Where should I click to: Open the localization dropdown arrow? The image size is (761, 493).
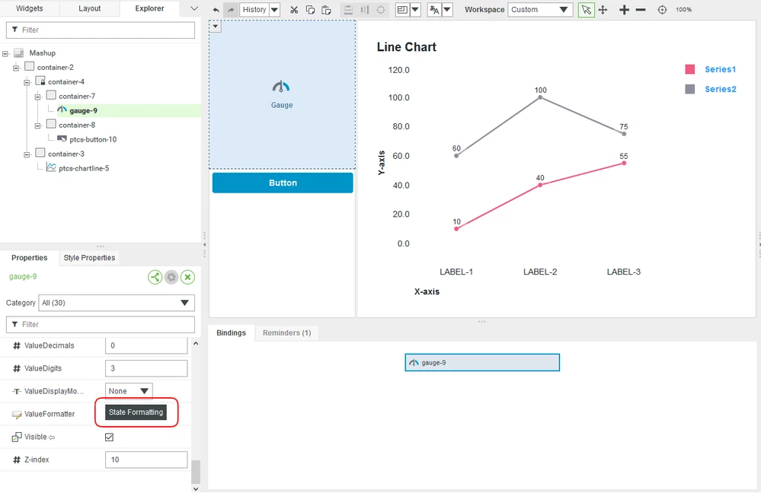coord(447,10)
